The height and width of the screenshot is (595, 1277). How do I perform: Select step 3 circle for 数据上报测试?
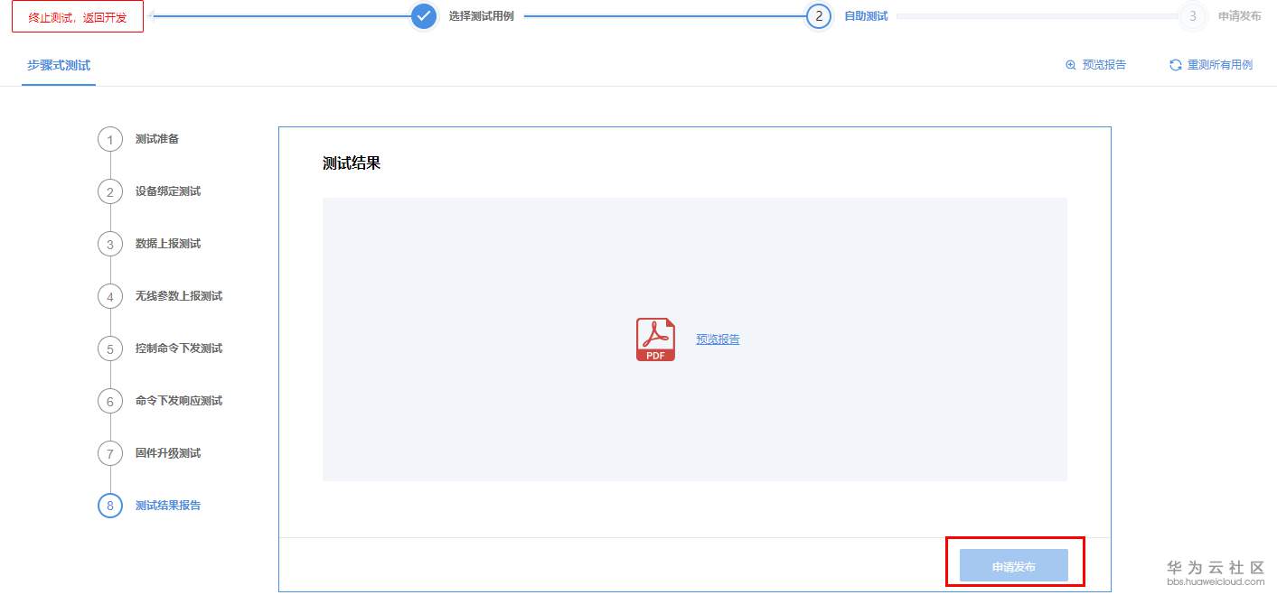tap(110, 244)
